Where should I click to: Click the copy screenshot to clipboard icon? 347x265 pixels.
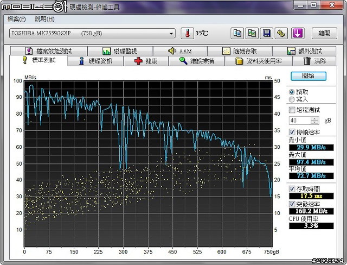click(x=252, y=33)
